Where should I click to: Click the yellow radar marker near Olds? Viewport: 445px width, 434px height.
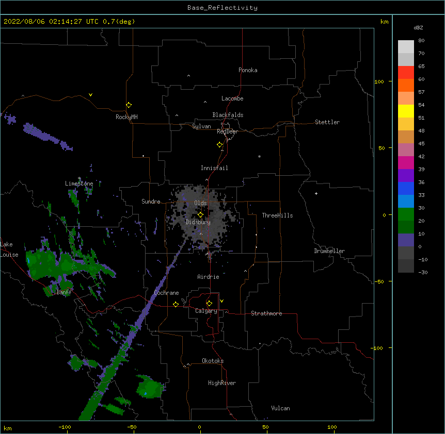tap(200, 215)
